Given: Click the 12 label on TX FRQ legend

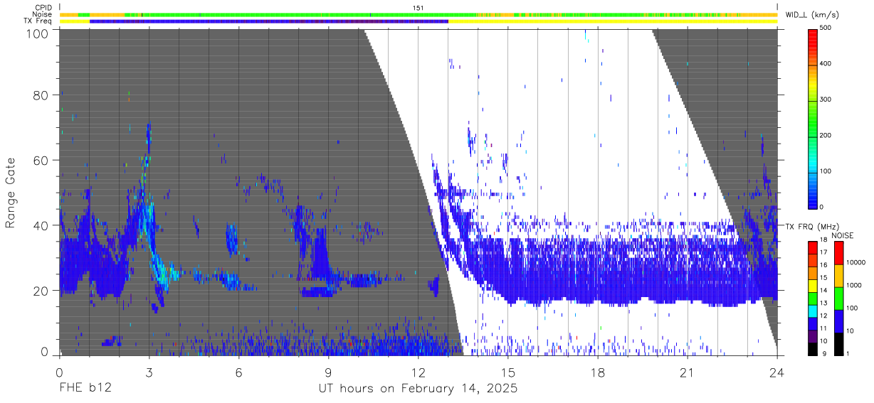Looking at the screenshot, I should click(823, 314).
